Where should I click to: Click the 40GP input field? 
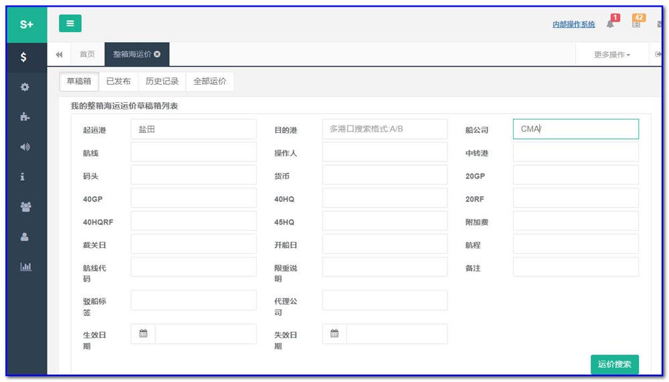pos(194,198)
